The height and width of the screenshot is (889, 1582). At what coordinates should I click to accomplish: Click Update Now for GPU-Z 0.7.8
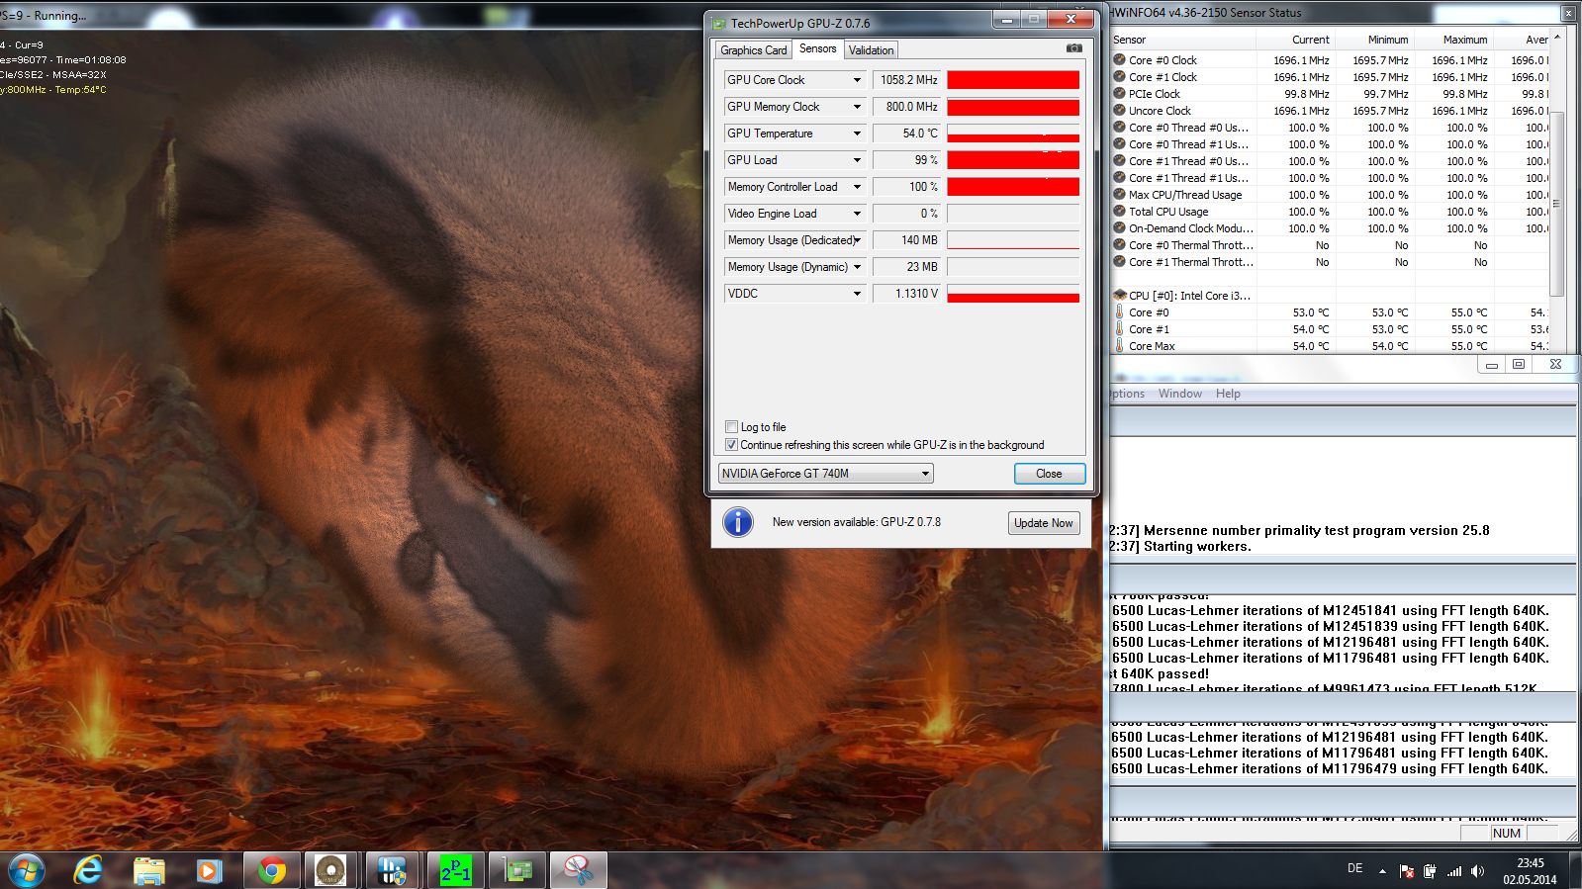(x=1044, y=523)
